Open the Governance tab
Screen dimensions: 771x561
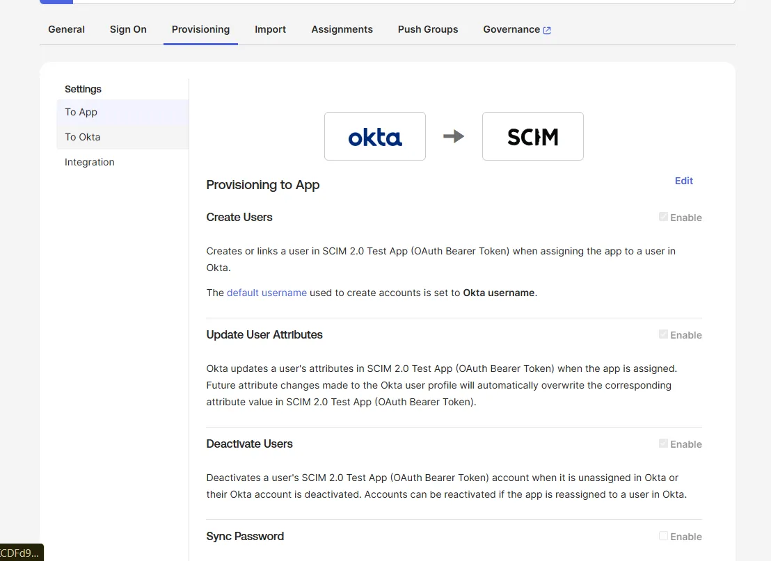click(517, 29)
